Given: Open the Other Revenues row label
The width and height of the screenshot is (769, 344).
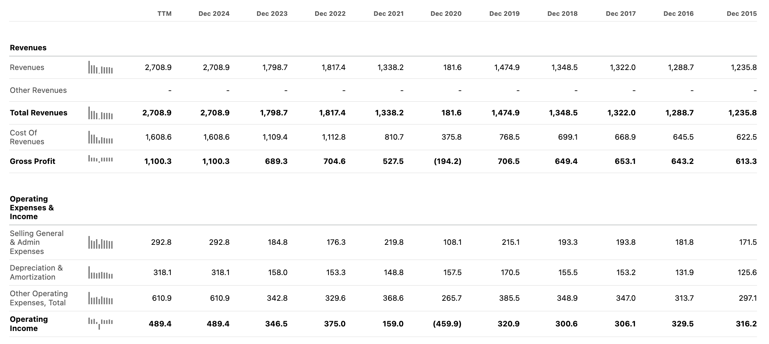Looking at the screenshot, I should 38,90.
